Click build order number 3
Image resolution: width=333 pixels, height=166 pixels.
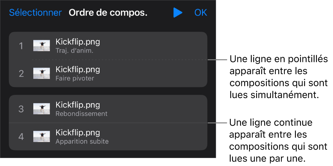(21, 109)
